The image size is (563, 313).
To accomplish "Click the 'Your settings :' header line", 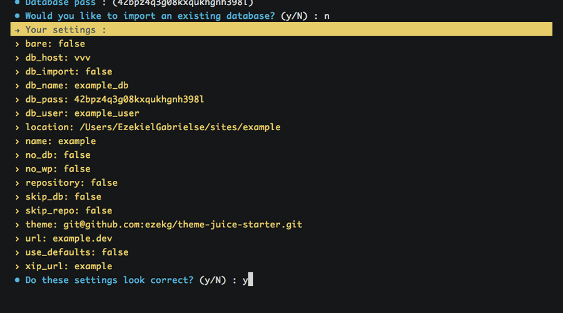I will [x=66, y=30].
